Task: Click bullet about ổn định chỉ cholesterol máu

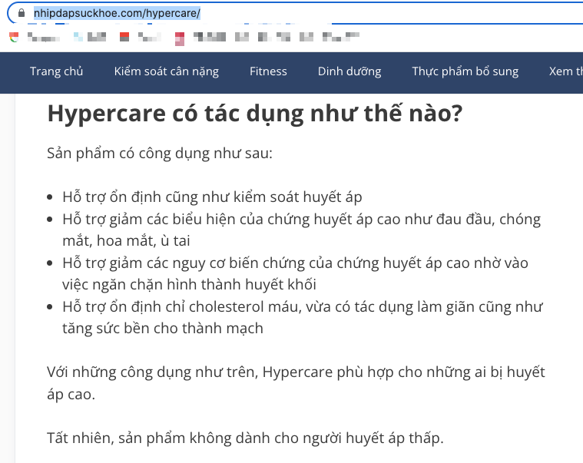Action: (303, 318)
